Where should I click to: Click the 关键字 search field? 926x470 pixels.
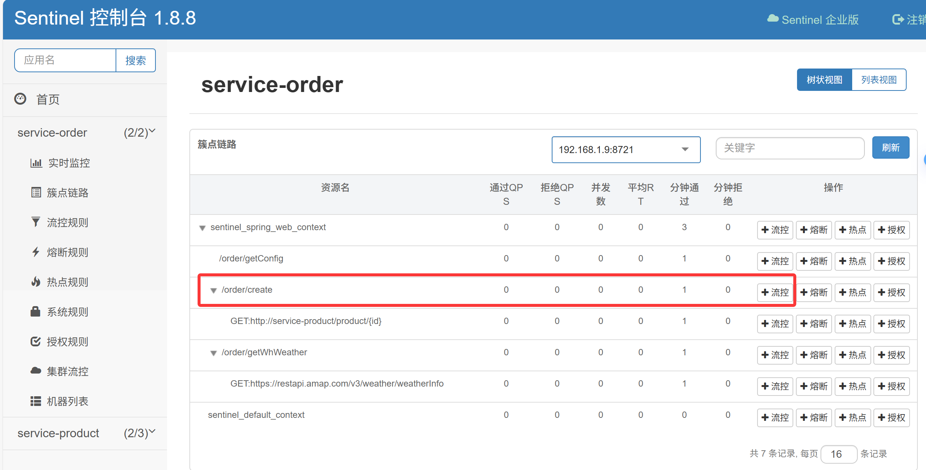pyautogui.click(x=790, y=148)
